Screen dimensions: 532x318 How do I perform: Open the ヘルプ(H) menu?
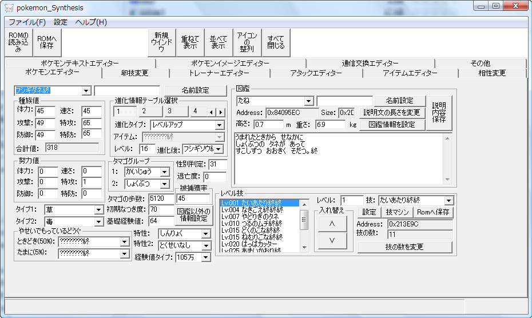[x=91, y=22]
